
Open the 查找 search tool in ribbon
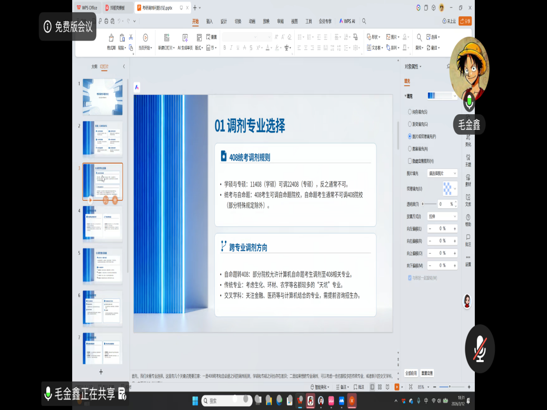click(419, 37)
